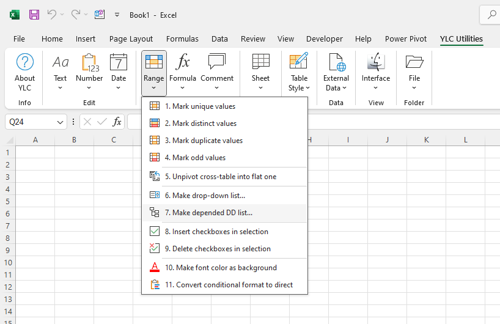Open the Text tools icon
500x324 pixels.
point(60,62)
